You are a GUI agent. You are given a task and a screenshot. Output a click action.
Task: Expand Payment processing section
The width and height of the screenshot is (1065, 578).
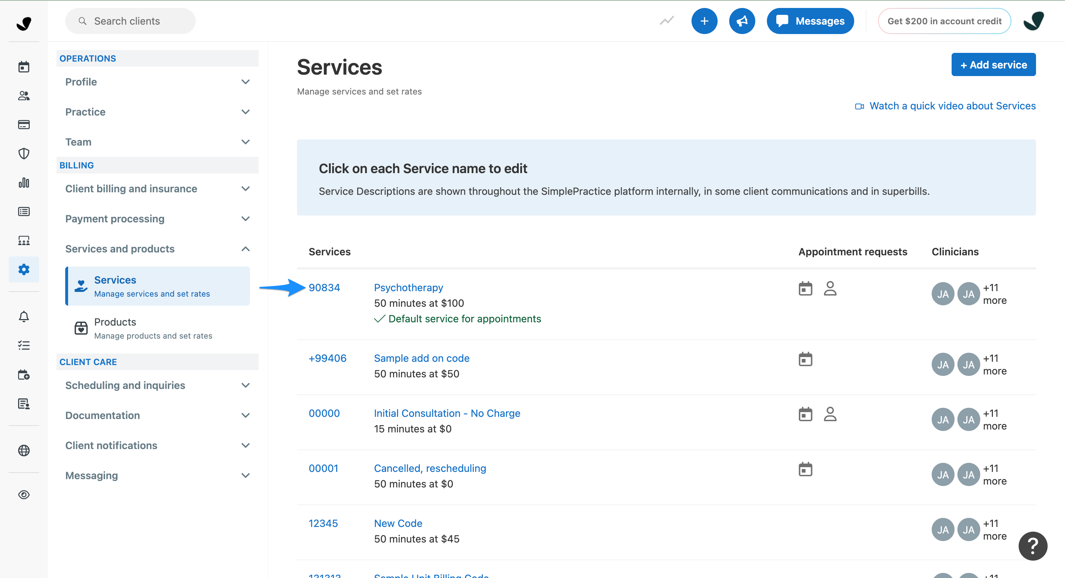click(x=158, y=219)
